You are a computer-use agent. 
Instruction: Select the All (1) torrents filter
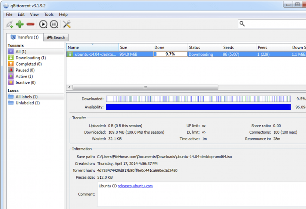tap(36, 52)
